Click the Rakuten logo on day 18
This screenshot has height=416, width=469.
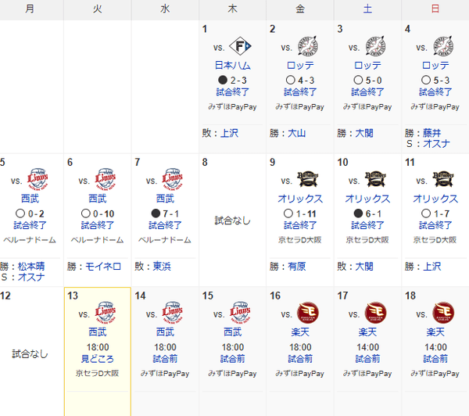443,314
